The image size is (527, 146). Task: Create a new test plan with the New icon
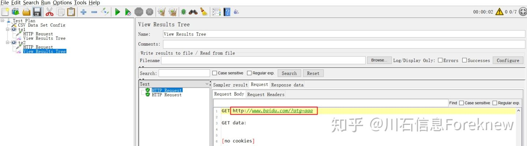click(x=5, y=12)
